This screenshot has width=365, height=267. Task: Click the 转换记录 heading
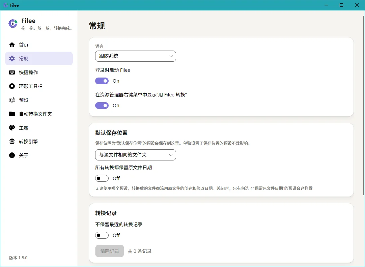(x=106, y=213)
